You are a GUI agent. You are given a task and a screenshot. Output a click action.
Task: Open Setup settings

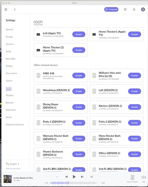9,51
